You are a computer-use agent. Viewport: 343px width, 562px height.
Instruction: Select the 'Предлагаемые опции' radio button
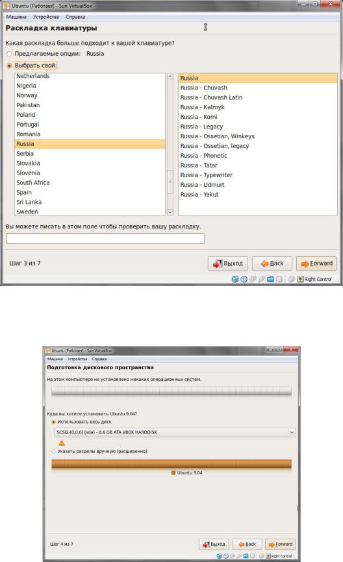(x=9, y=54)
